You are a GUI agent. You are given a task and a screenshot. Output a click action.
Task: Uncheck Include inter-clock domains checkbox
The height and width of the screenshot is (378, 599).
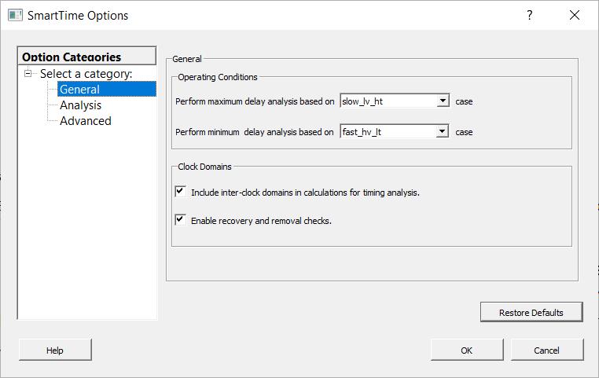[x=180, y=191]
